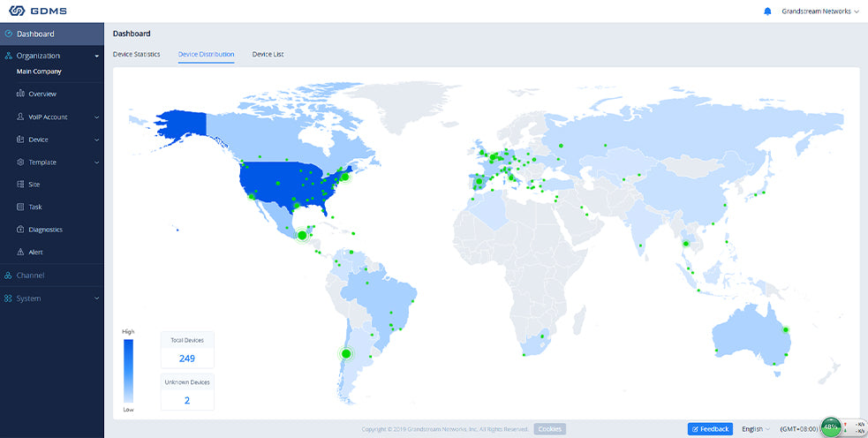Click the Alert warning triangle icon

(20, 252)
